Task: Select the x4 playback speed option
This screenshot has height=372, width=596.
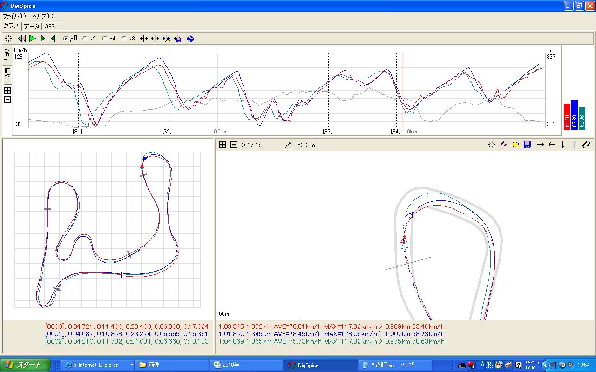Action: point(105,39)
